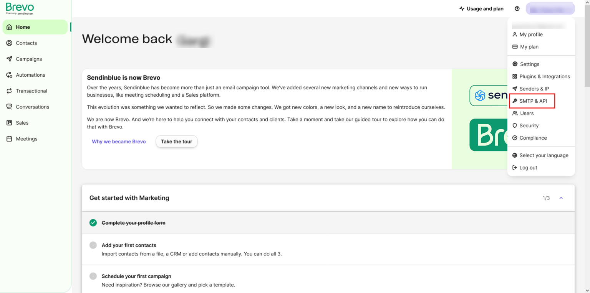Go to the Transactional section
The height and width of the screenshot is (293, 590).
31,91
